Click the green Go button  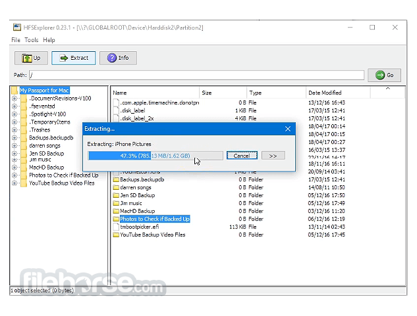tap(384, 75)
